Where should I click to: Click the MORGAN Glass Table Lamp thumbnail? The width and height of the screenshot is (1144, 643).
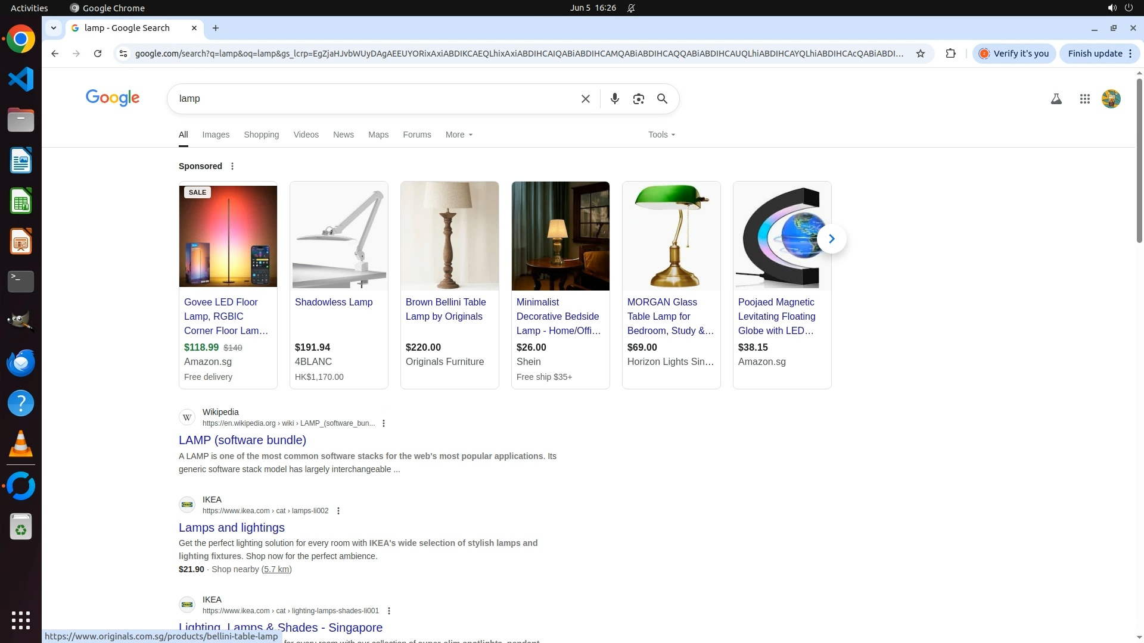click(671, 236)
